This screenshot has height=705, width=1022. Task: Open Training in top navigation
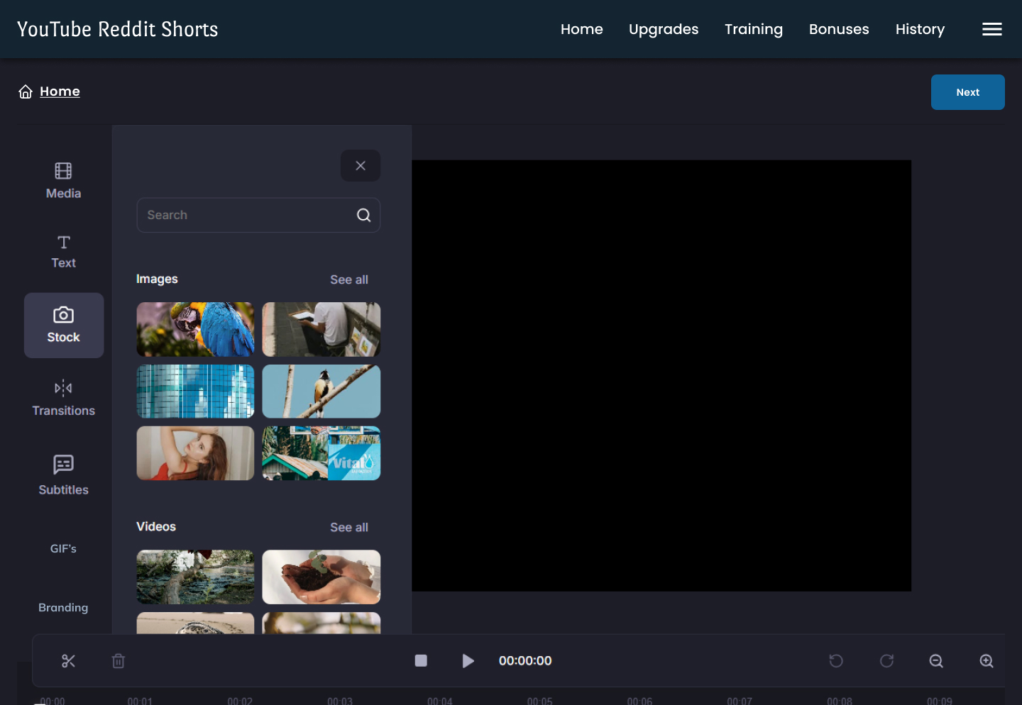754,29
